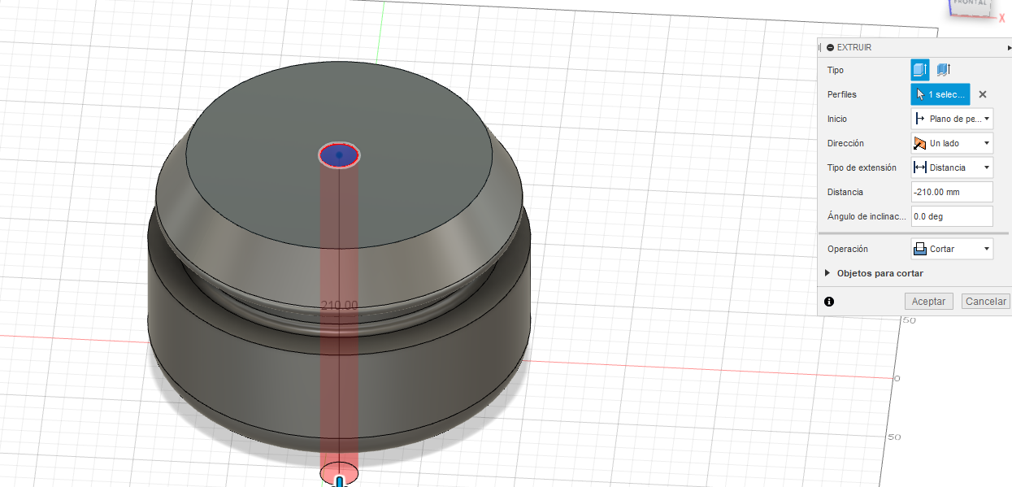Click the blue circular profile on top face
1012x487 pixels.
tap(338, 154)
